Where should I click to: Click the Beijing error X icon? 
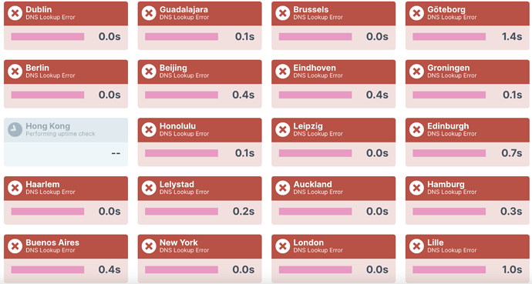(149, 72)
